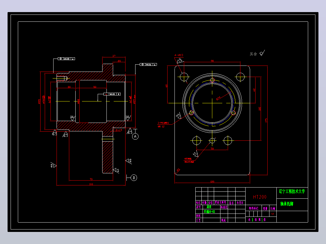Select the 175 height dimension
This screenshot has width=326, height=244.
[266, 120]
